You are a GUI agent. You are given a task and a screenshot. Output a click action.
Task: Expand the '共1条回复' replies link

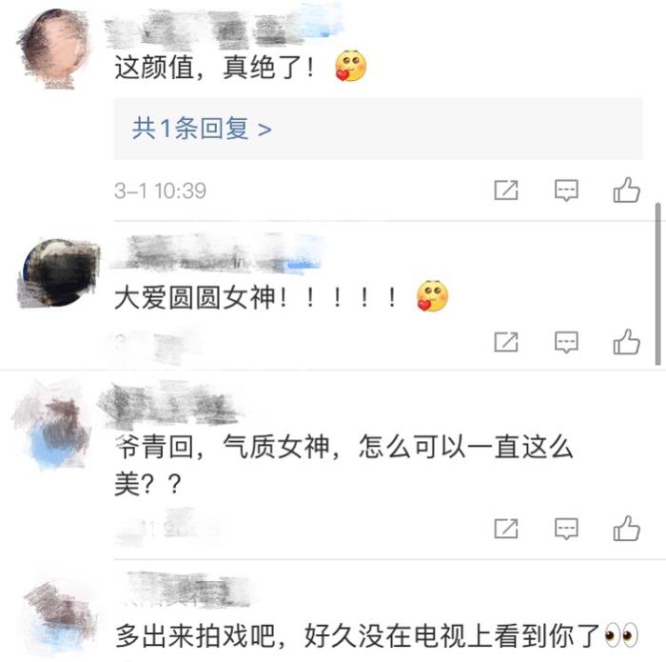[202, 128]
